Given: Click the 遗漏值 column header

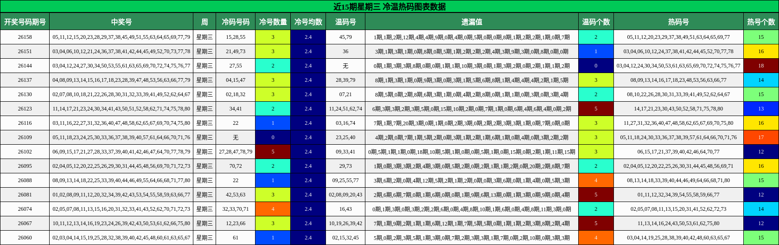Looking at the screenshot, I should click(x=472, y=22).
